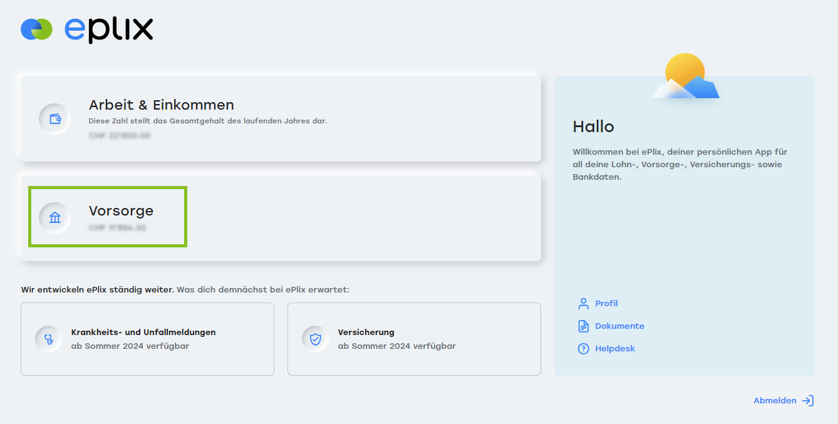The width and height of the screenshot is (838, 424).
Task: Click the blurred Arbeit & Einkommen CHF amount
Action: (120, 135)
